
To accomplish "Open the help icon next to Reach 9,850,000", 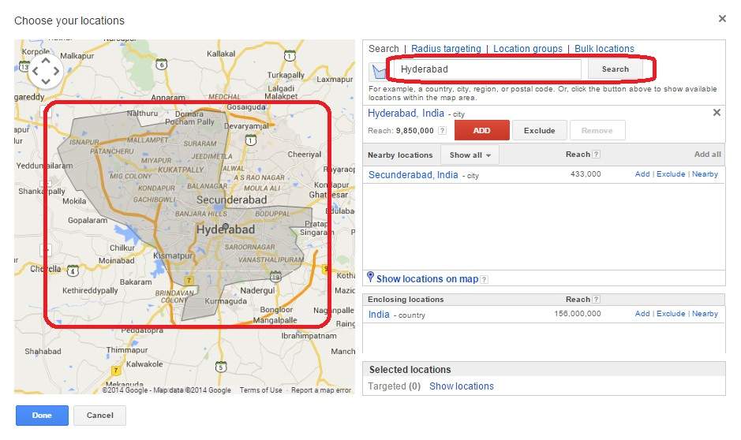I will [x=443, y=131].
